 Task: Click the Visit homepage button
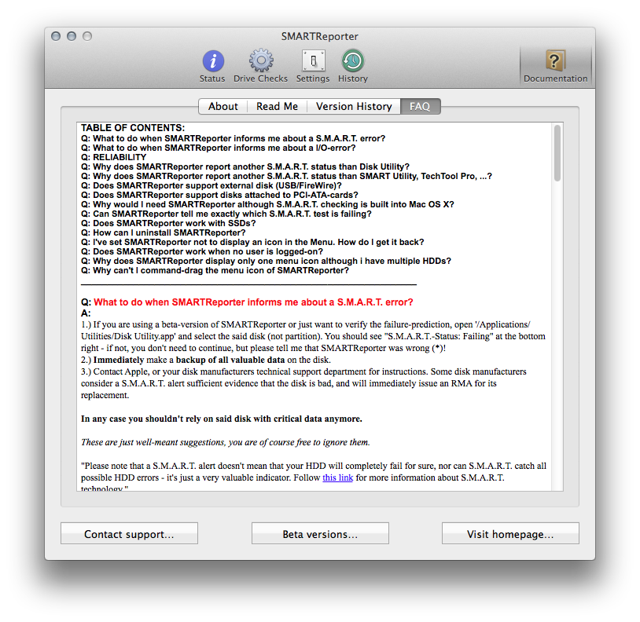tap(510, 533)
